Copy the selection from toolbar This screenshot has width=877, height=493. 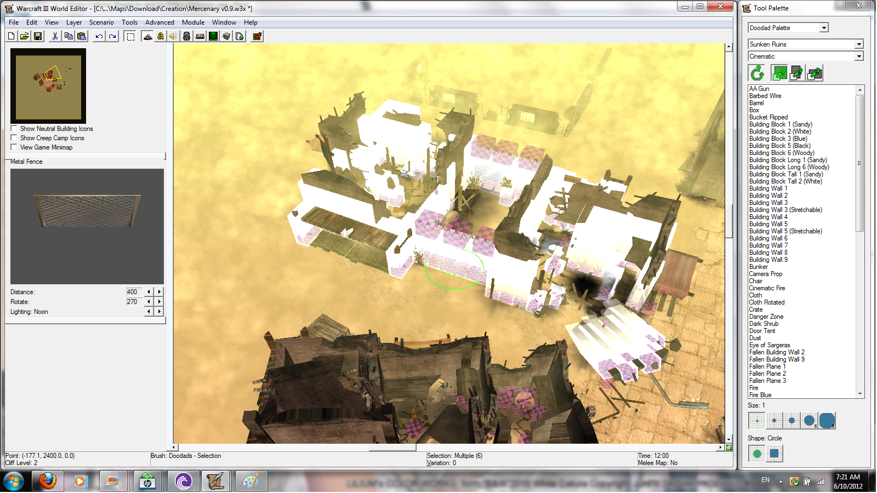[x=69, y=36]
